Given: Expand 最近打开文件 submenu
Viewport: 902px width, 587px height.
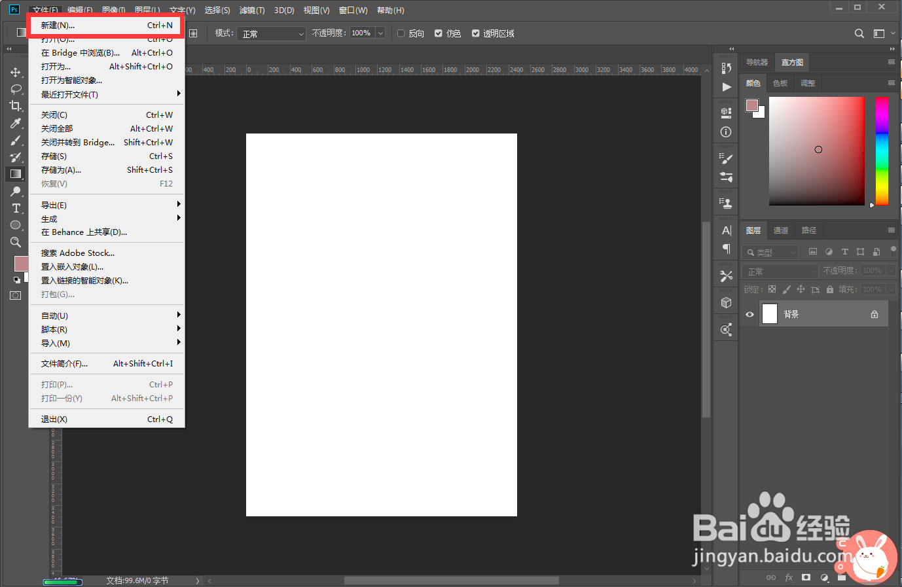Looking at the screenshot, I should click(107, 94).
